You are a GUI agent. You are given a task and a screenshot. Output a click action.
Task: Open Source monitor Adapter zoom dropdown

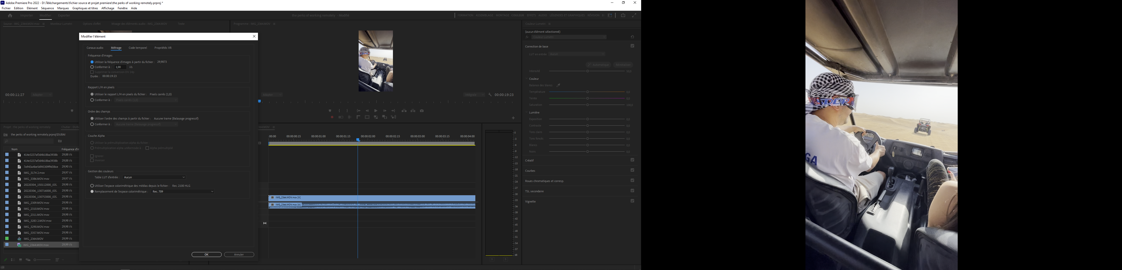pos(42,95)
